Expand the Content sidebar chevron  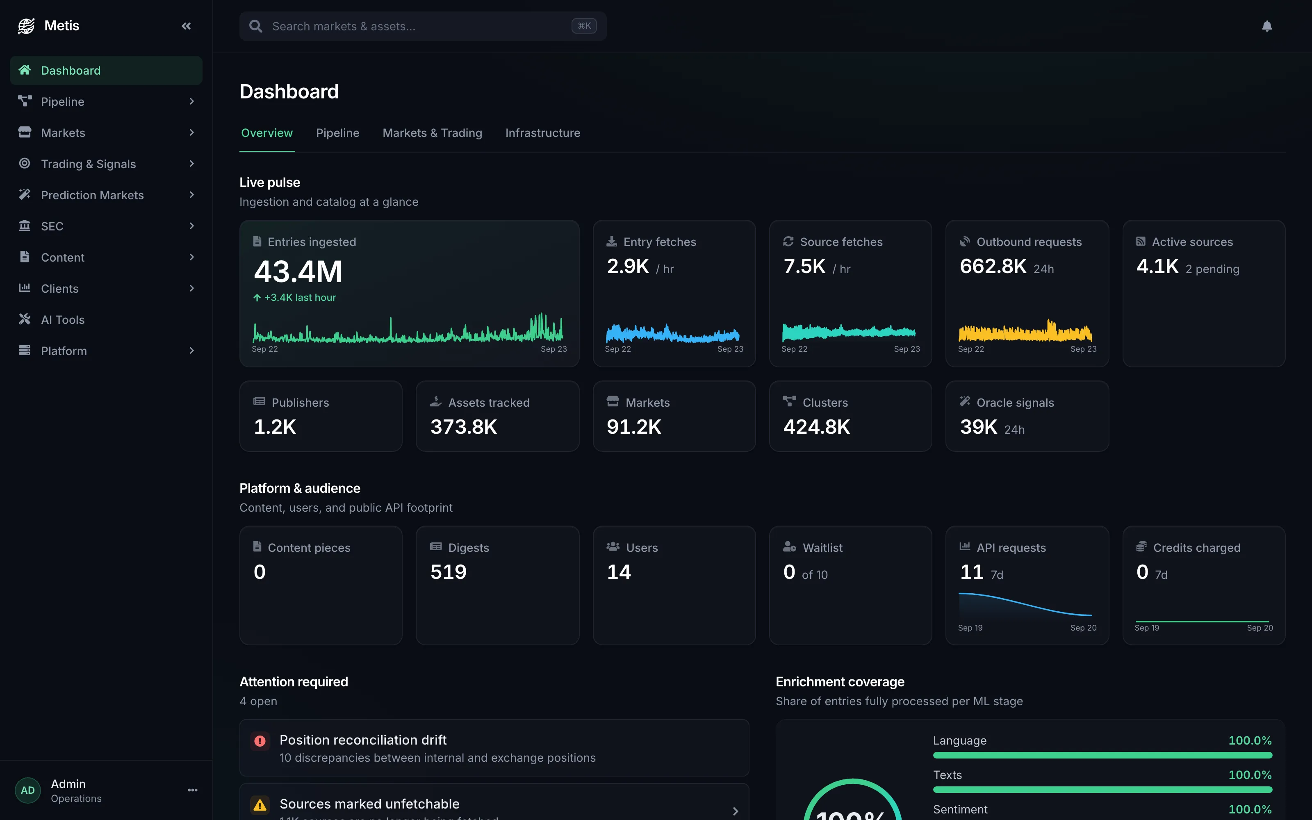pos(191,257)
